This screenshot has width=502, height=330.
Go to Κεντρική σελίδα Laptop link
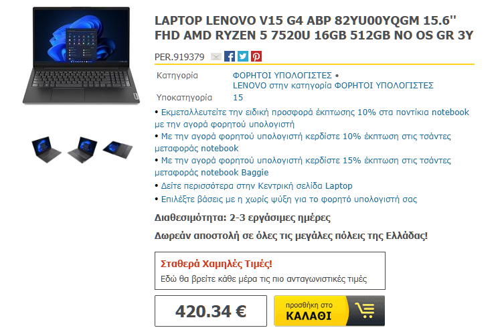pos(256,186)
